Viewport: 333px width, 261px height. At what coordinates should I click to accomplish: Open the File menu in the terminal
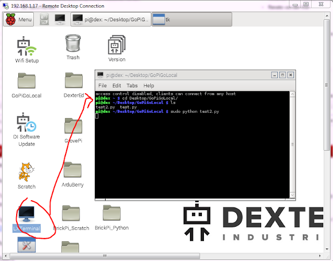pos(103,85)
